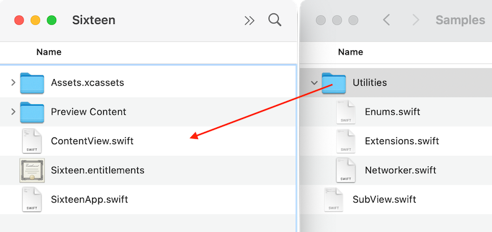Select the Enums.swift file name

pyautogui.click(x=392, y=112)
